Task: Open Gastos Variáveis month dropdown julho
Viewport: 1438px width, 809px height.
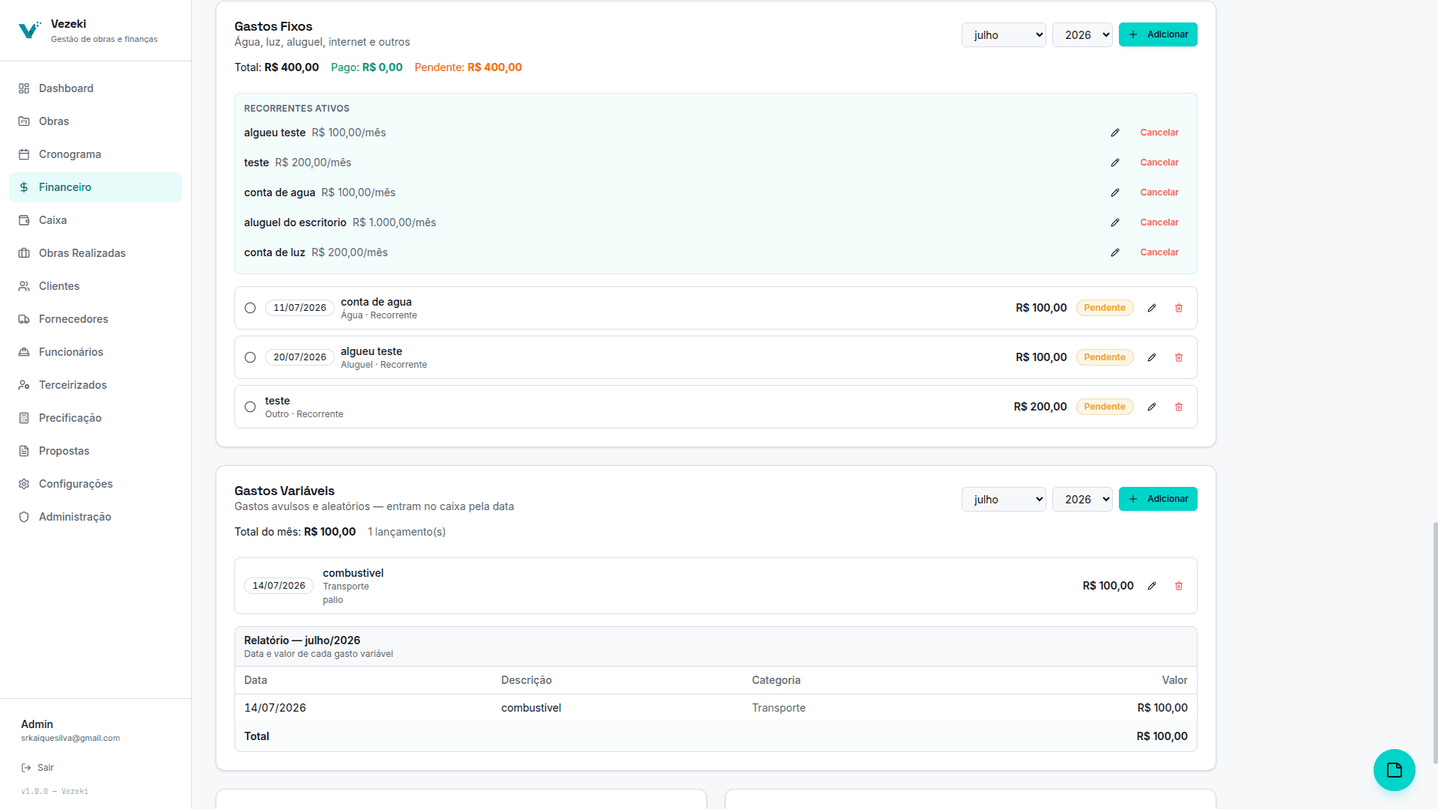Action: pyautogui.click(x=1004, y=500)
